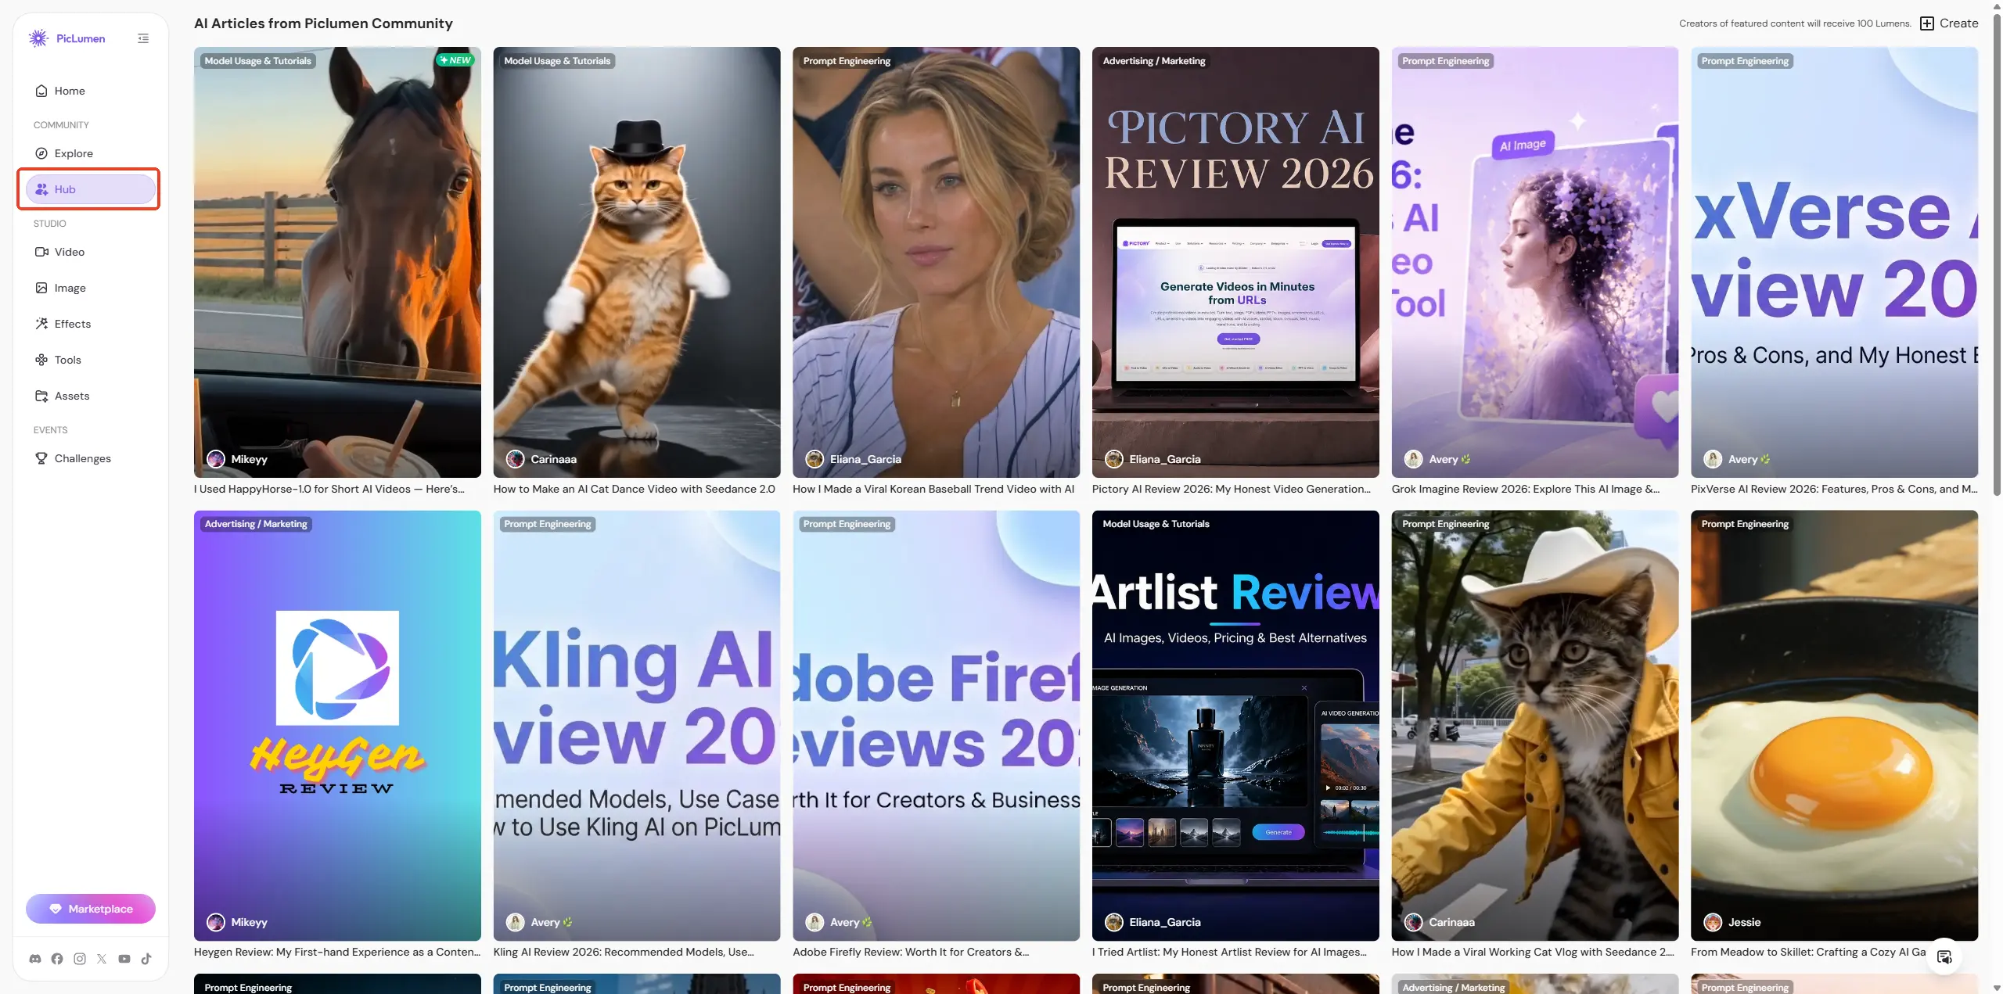Click the Create button
This screenshot has width=2003, height=994.
coord(1949,23)
